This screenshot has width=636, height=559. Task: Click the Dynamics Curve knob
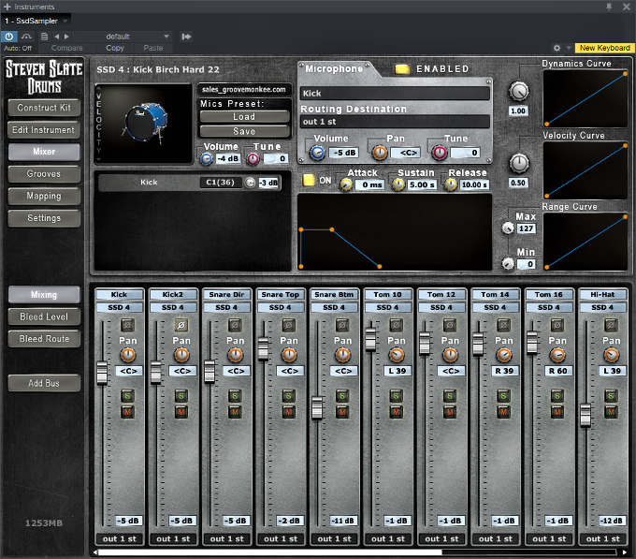pos(518,92)
